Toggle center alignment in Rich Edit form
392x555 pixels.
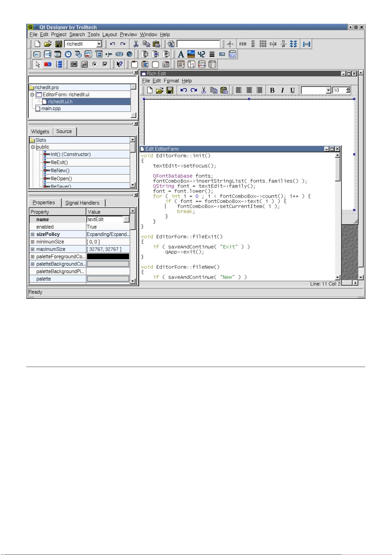pyautogui.click(x=249, y=90)
